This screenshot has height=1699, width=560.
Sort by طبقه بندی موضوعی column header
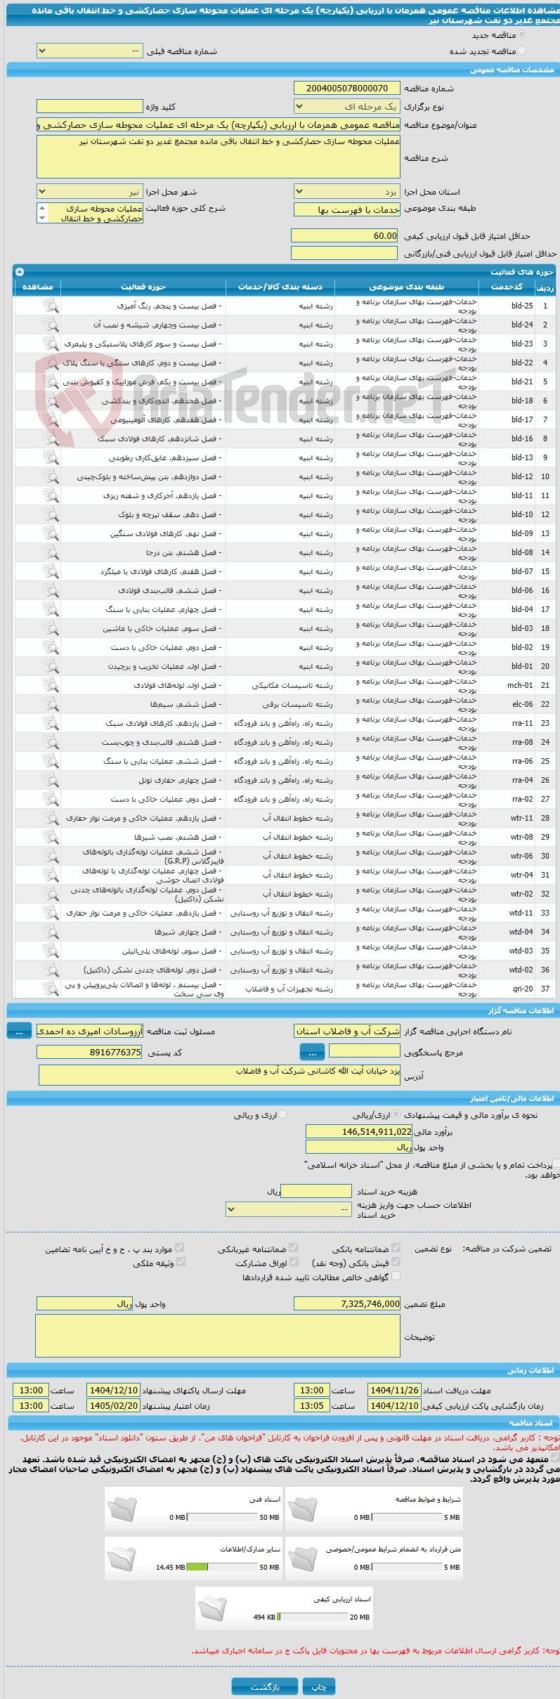[x=407, y=287]
